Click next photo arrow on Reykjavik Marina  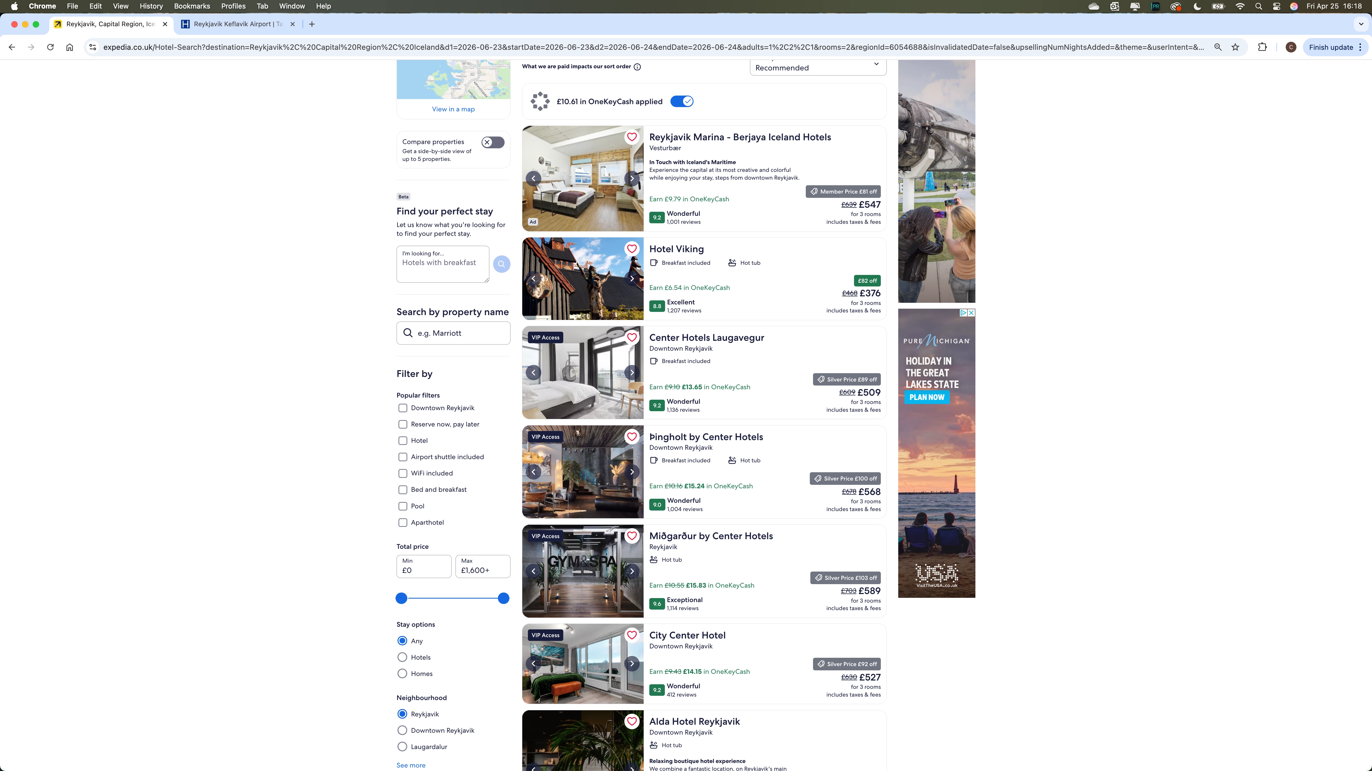[632, 178]
